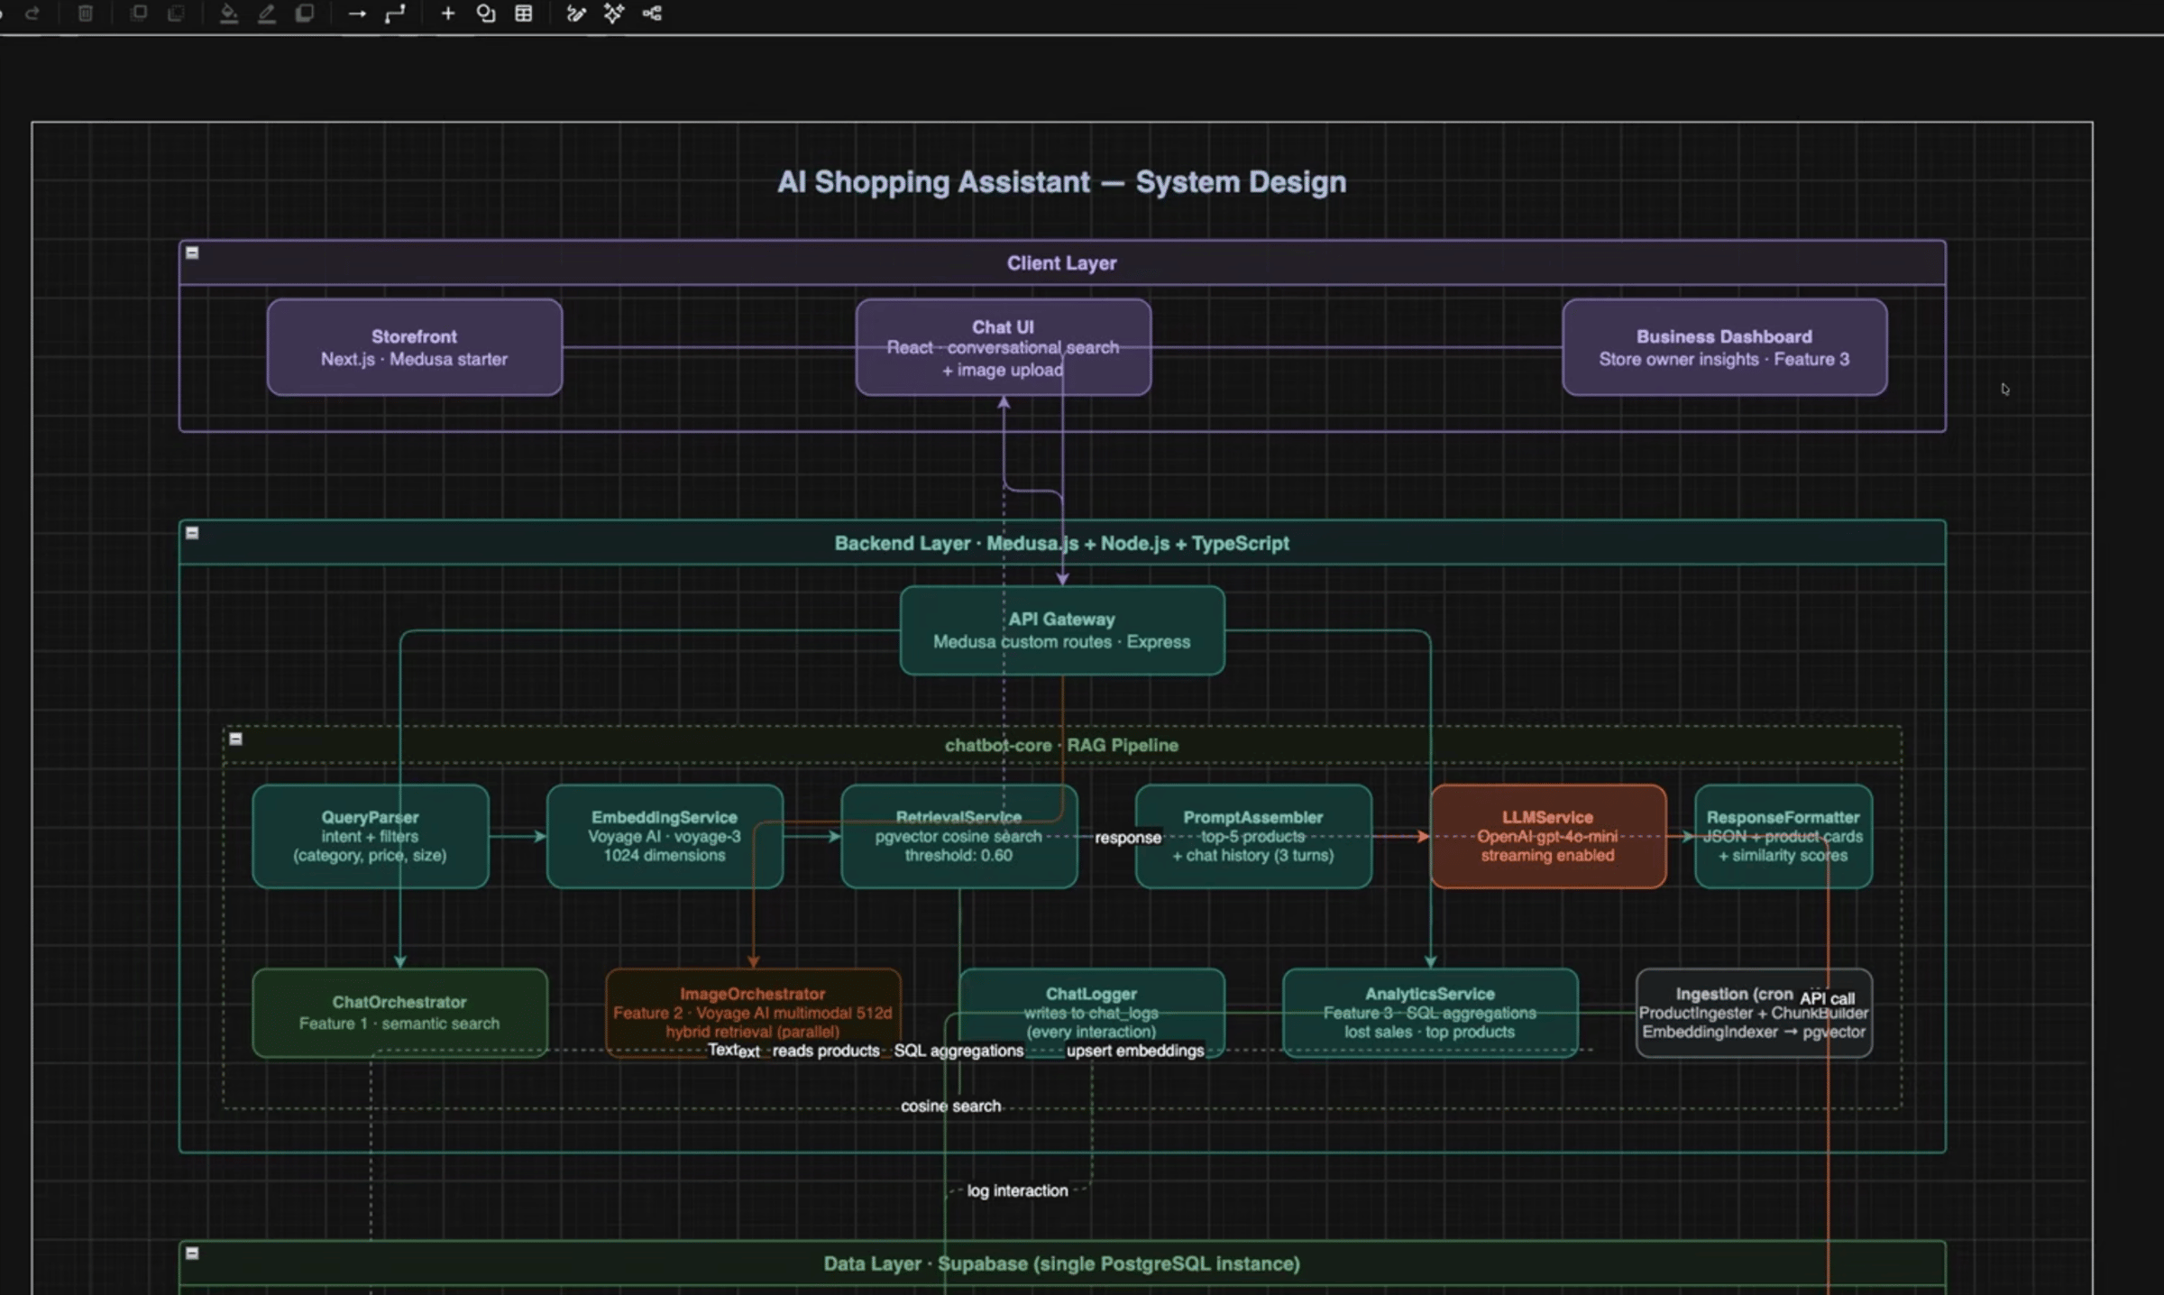Viewport: 2164px width, 1295px height.
Task: Click the Redo arrow icon
Action: click(x=32, y=14)
